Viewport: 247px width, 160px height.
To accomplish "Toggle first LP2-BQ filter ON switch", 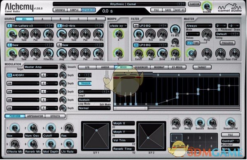I will tap(136, 26).
